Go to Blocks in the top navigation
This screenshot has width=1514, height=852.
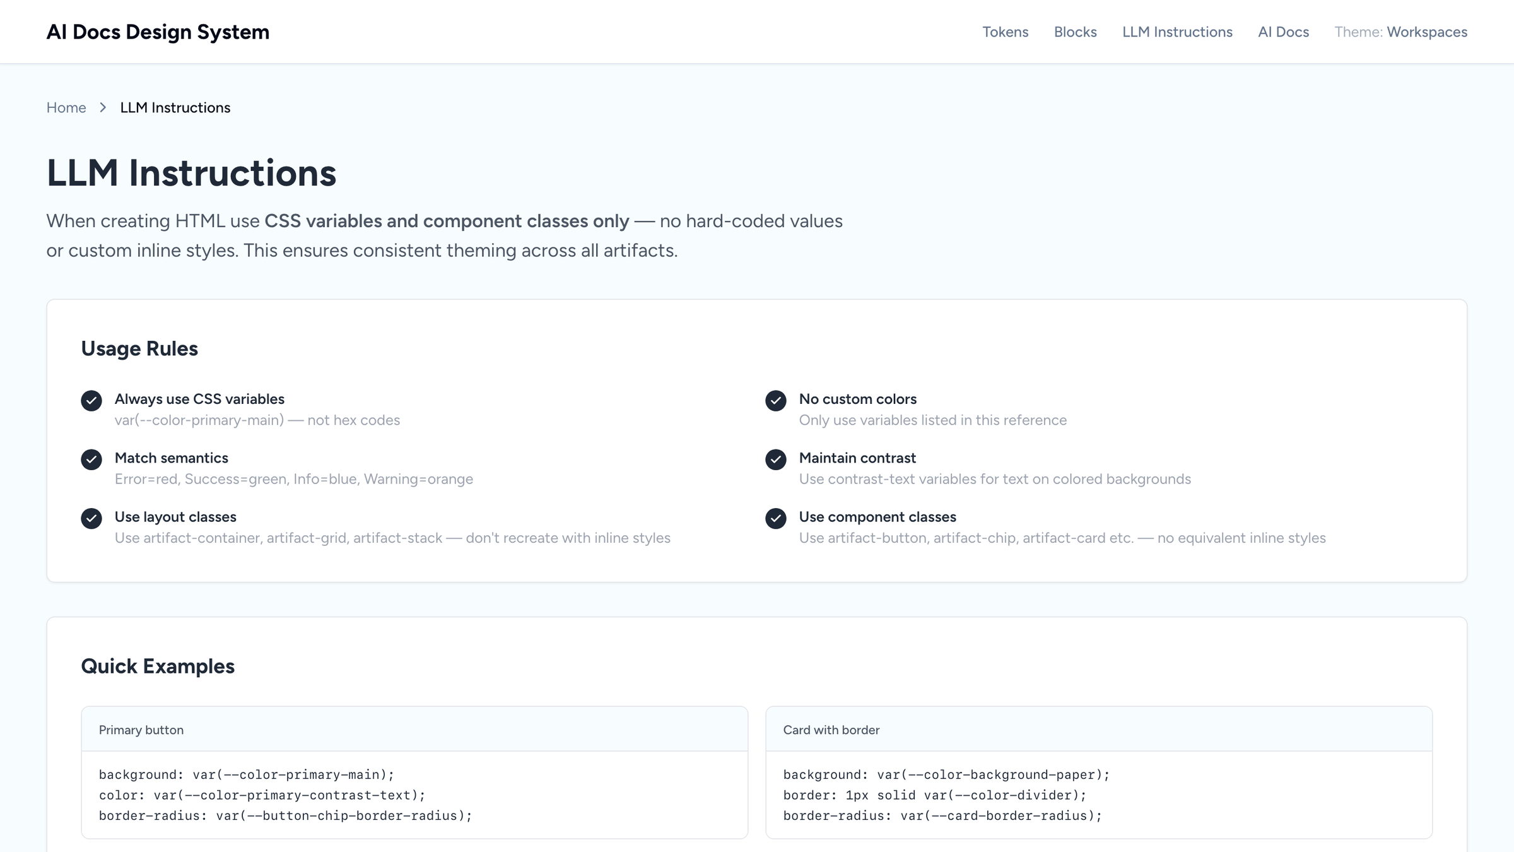point(1076,32)
